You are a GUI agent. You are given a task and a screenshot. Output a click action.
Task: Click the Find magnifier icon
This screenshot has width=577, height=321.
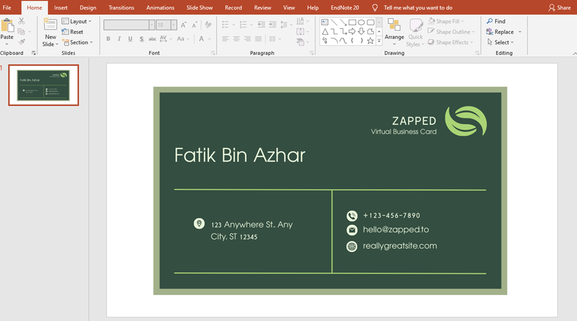click(490, 21)
